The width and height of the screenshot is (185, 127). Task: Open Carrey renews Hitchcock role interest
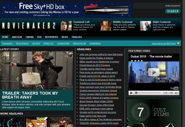(x=98, y=94)
